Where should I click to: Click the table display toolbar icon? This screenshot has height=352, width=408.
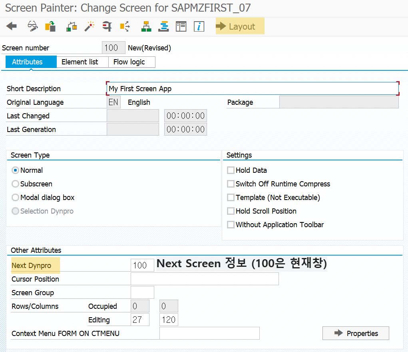point(181,26)
